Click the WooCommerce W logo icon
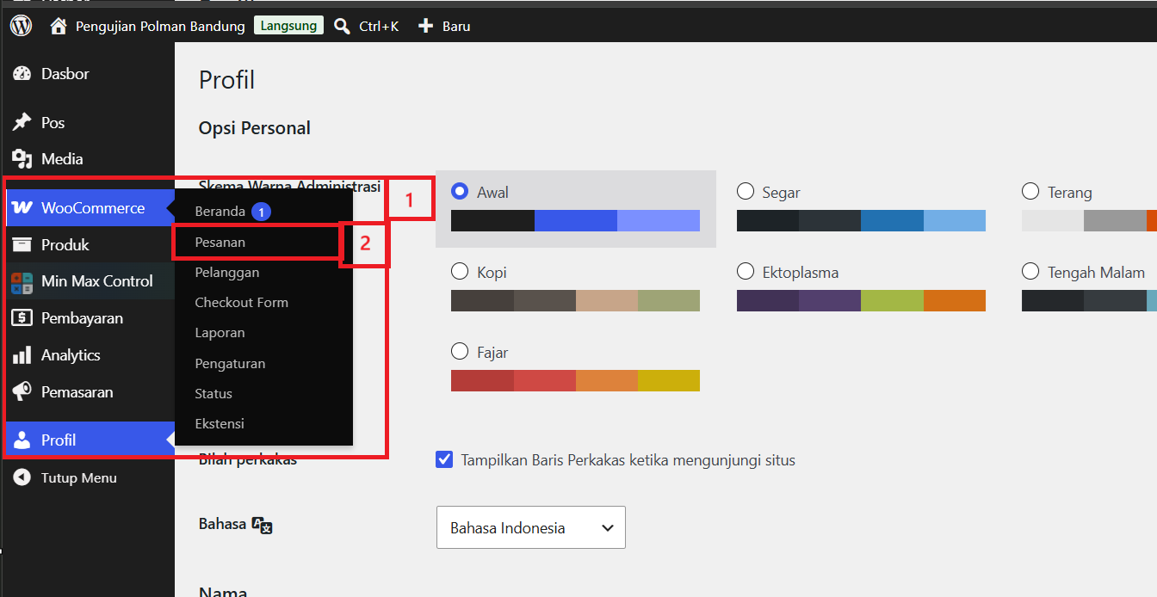The width and height of the screenshot is (1157, 597). point(24,208)
